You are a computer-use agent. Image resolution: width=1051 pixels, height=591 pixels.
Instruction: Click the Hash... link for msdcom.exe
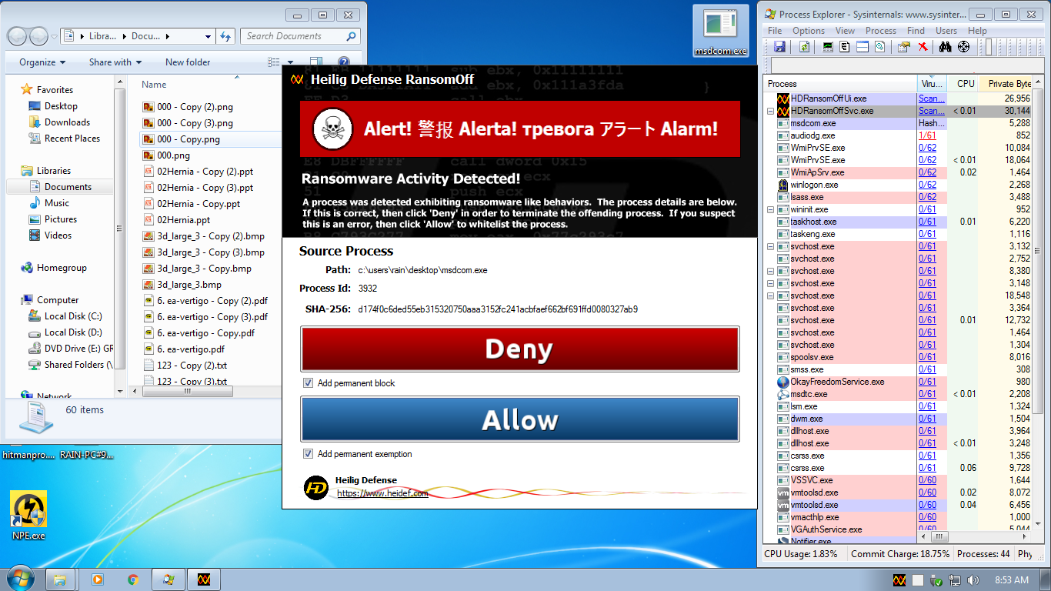[x=932, y=123]
